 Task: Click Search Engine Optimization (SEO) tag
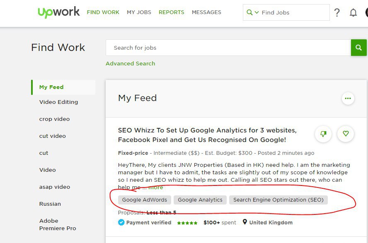278,200
